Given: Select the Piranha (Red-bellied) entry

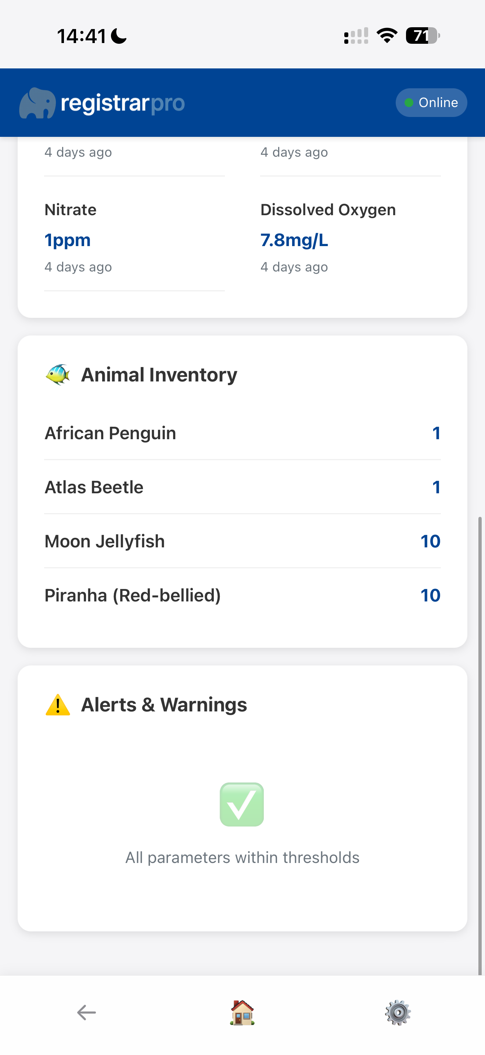Looking at the screenshot, I should (242, 595).
